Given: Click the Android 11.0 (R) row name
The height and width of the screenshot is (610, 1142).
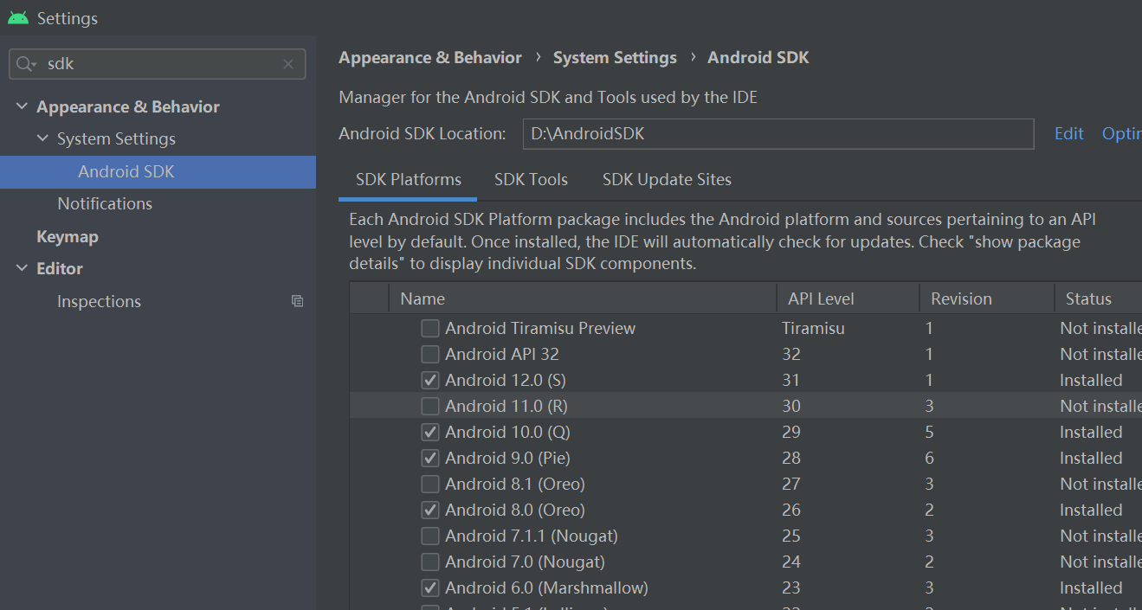Looking at the screenshot, I should click(506, 406).
